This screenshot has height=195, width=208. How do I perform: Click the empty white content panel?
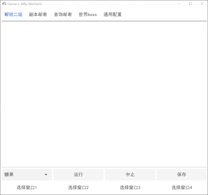[x=104, y=94]
